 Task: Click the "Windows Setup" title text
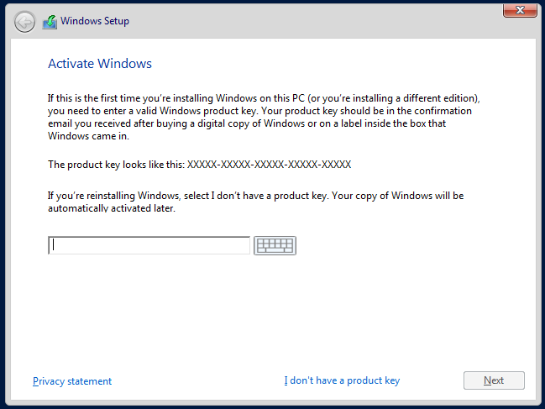click(95, 21)
